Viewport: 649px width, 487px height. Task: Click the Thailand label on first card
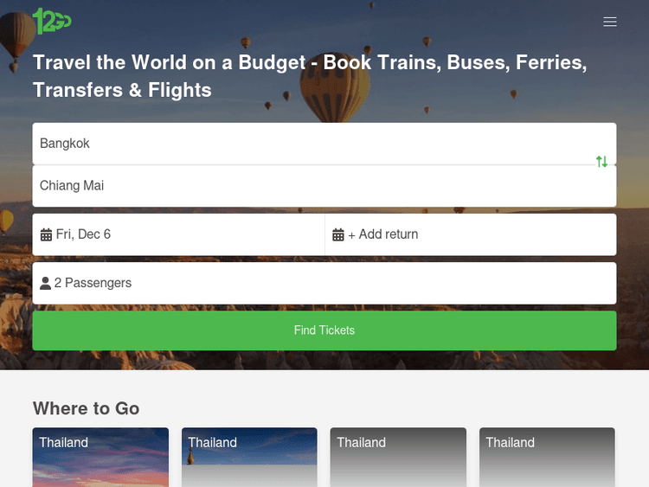pos(64,443)
